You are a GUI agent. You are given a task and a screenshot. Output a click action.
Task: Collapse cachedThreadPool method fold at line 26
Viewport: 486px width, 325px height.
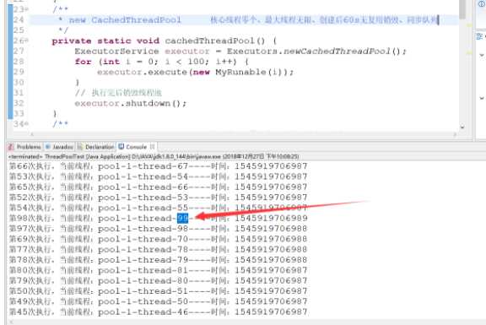click(27, 41)
